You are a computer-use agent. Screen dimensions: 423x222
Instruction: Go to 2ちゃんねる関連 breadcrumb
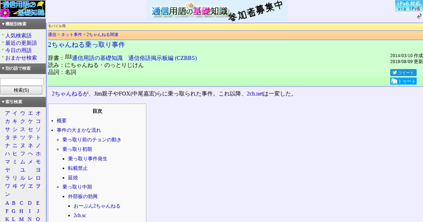coord(102,35)
